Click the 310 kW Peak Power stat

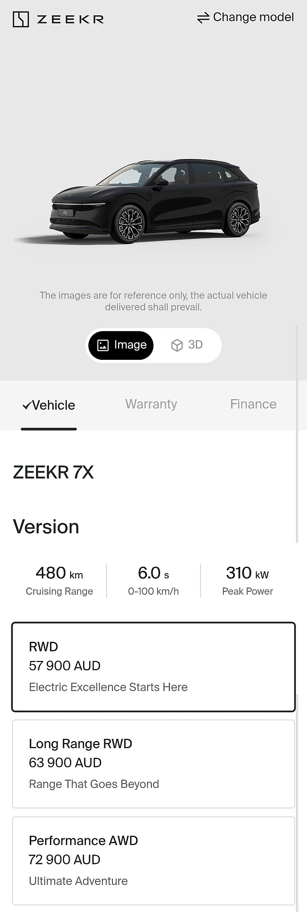(247, 581)
